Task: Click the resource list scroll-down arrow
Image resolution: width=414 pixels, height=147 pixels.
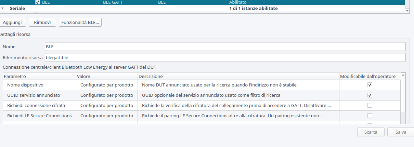Action: click(407, 11)
